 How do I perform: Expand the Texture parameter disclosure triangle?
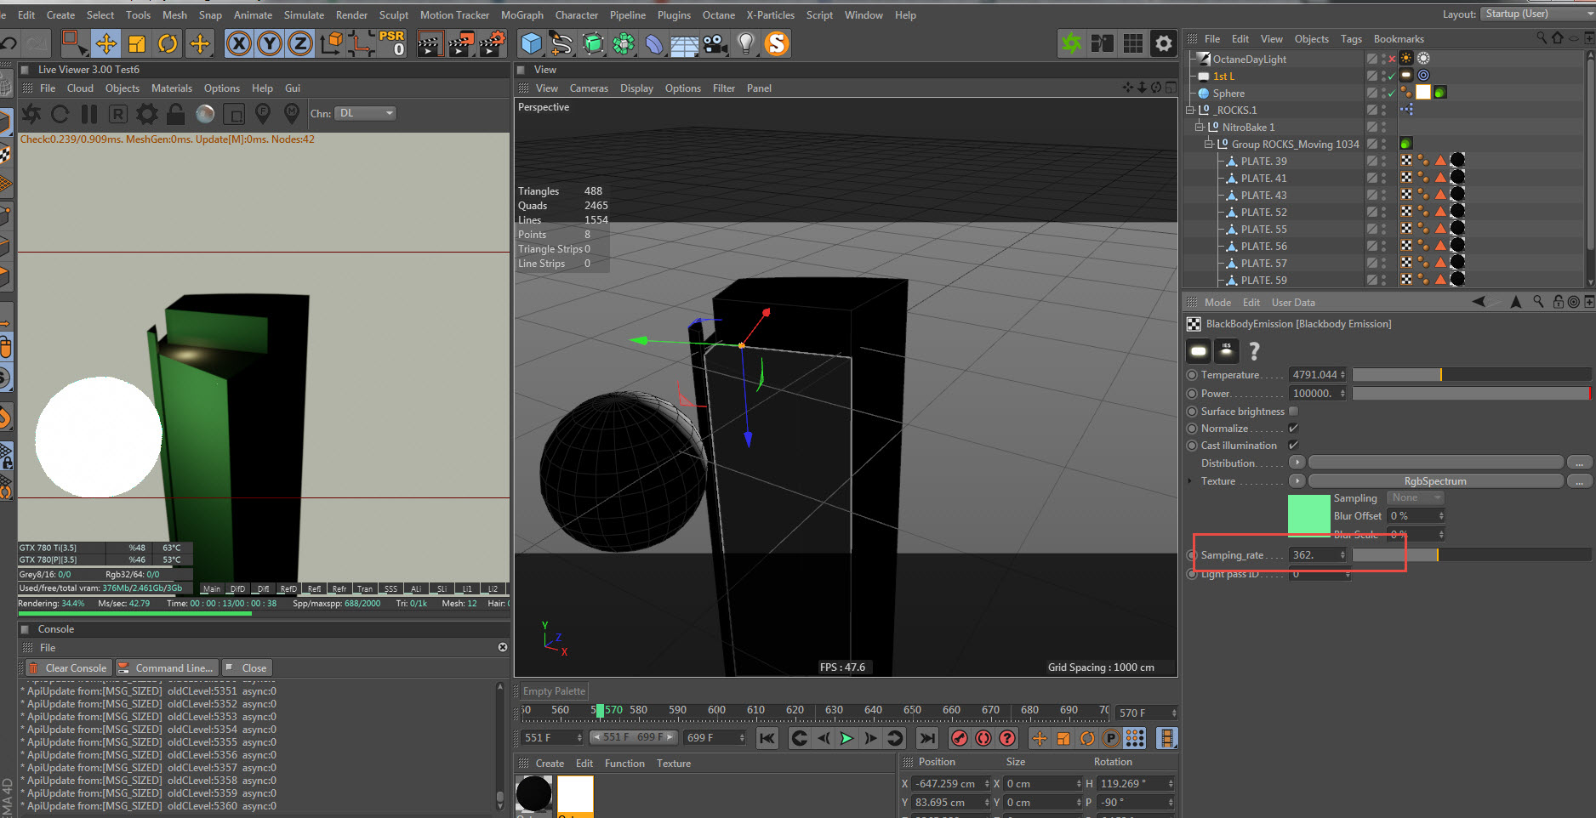coord(1190,481)
